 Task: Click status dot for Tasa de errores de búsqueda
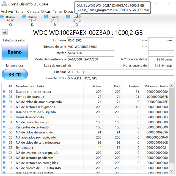coord(4,112)
